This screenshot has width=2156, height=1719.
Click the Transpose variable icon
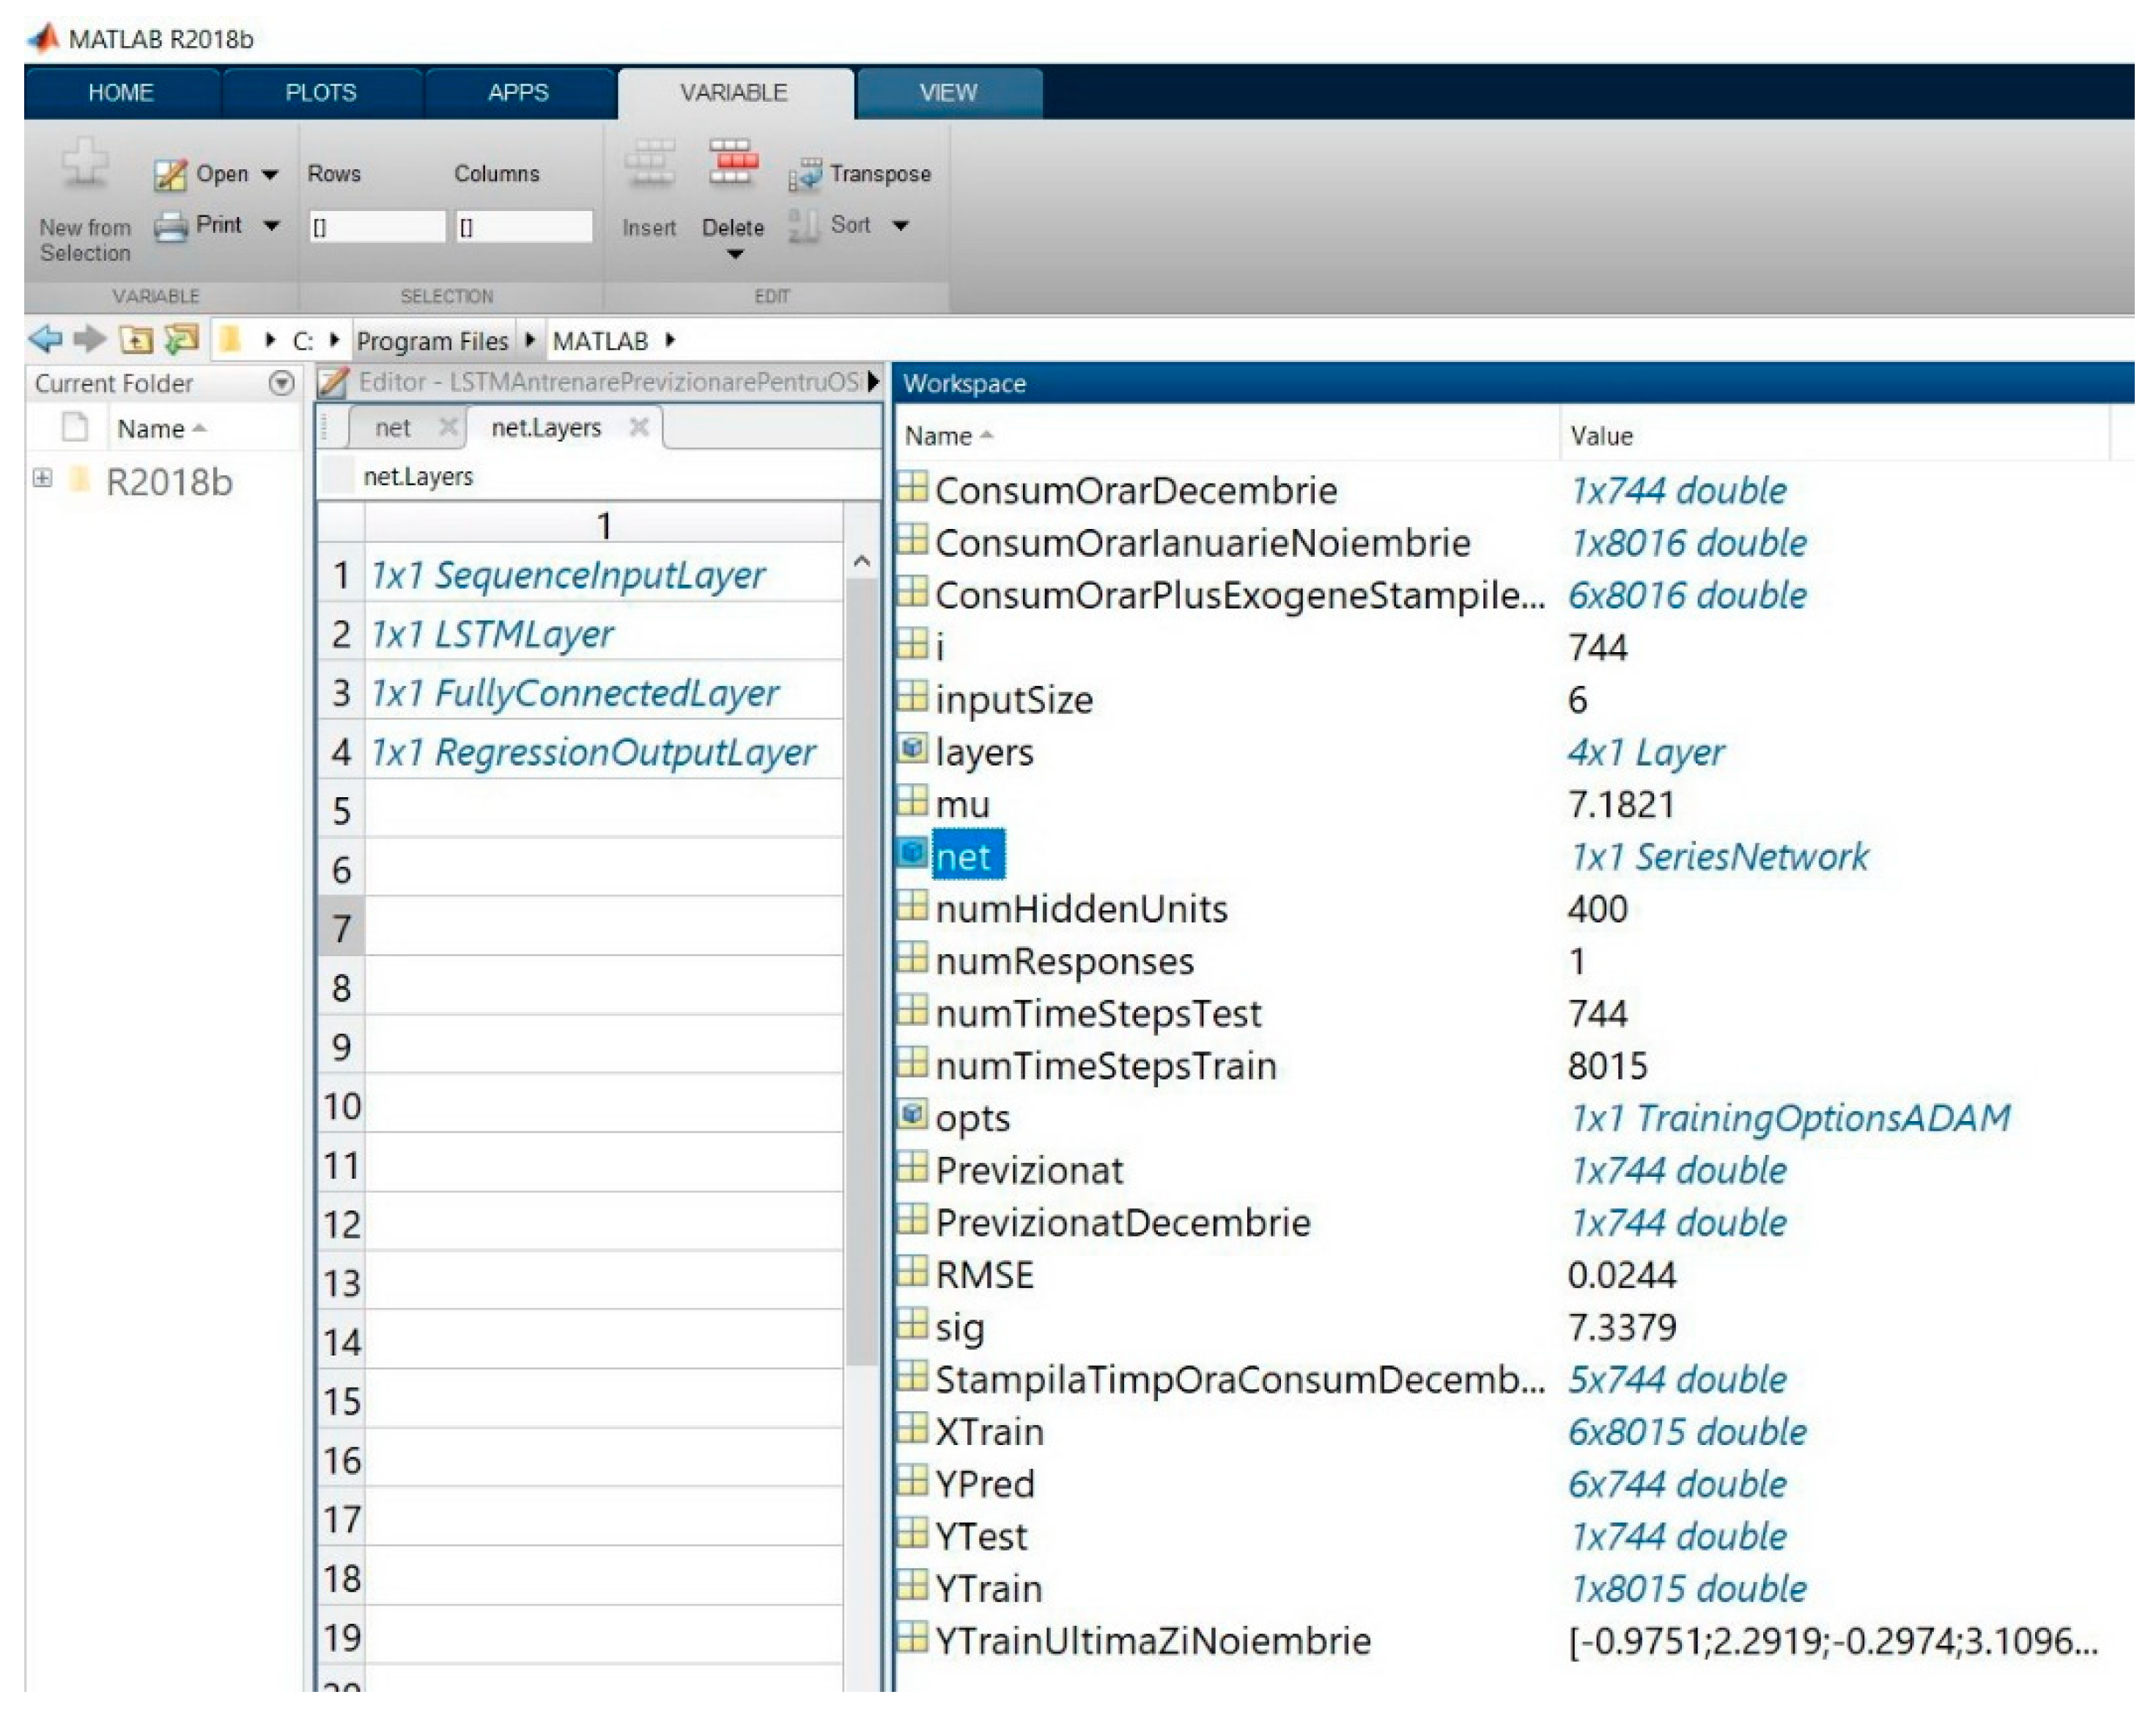pos(805,175)
